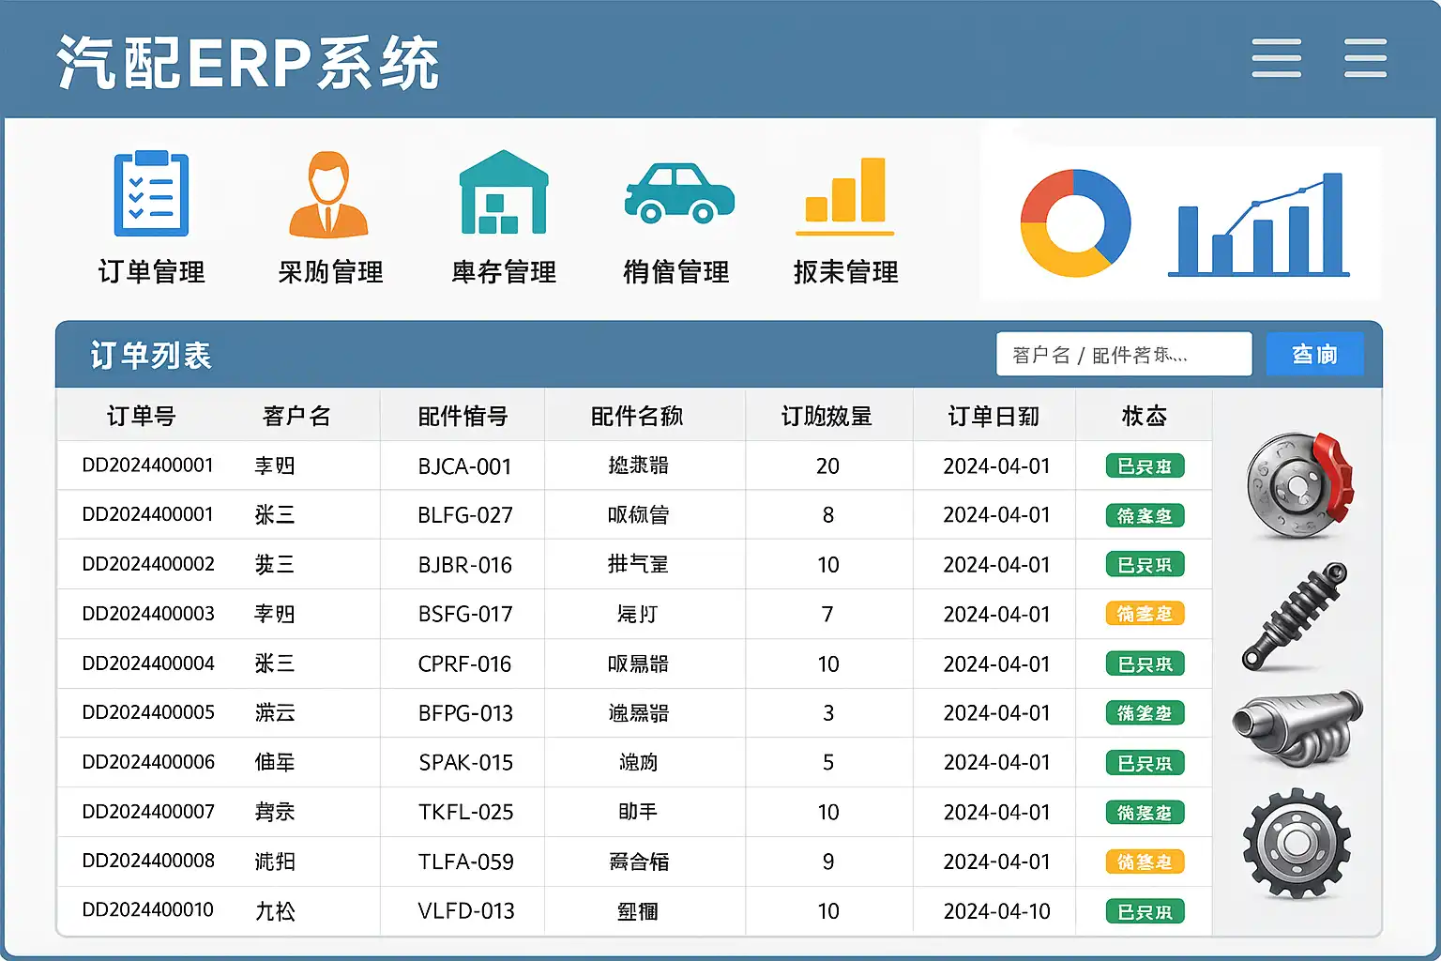The height and width of the screenshot is (961, 1441).
Task: Open the clipboard order management icon
Action: tap(151, 194)
